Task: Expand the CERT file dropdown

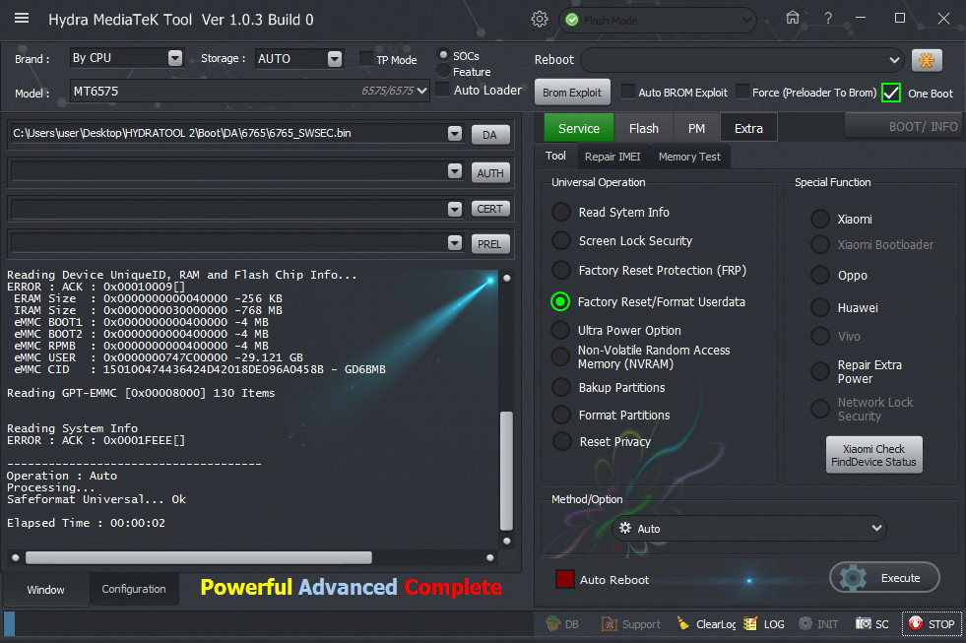Action: point(455,210)
